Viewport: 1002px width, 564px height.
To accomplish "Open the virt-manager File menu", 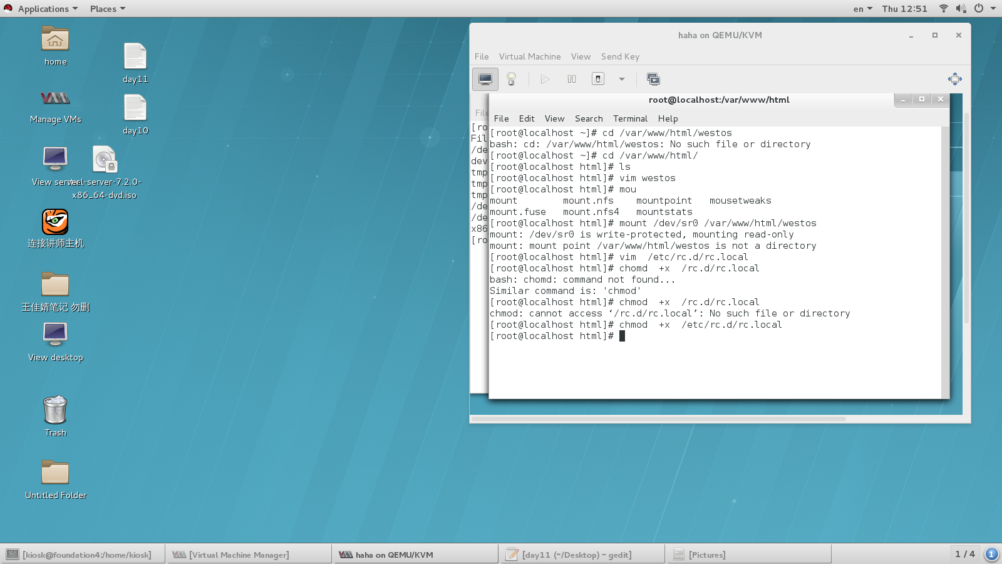I will tap(482, 56).
